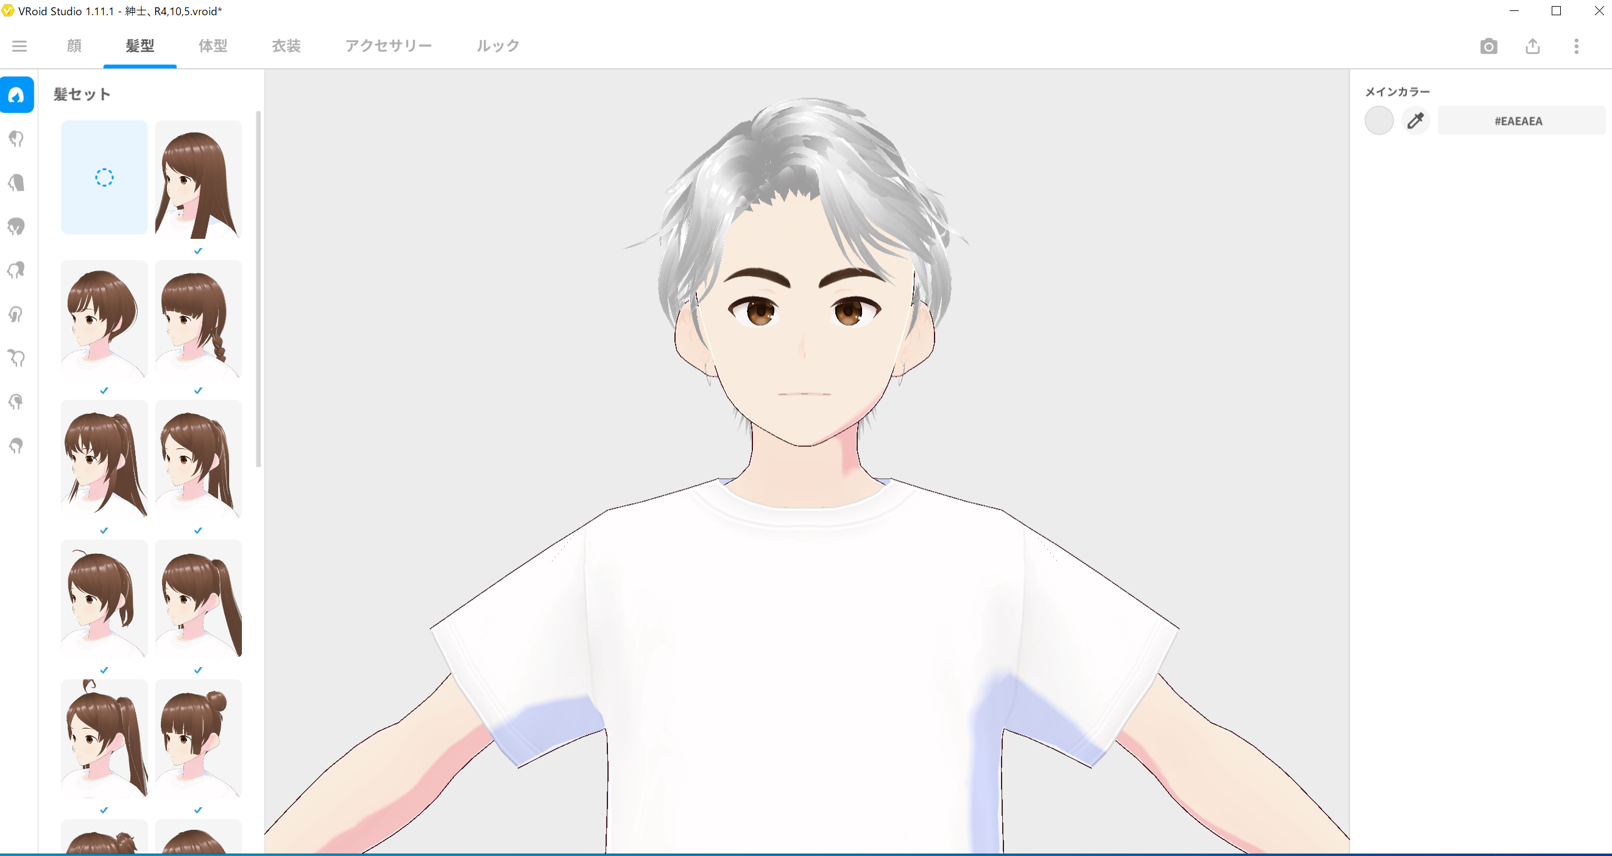Select the Base Hair category icon at the bottom
The width and height of the screenshot is (1612, 856).
click(17, 445)
